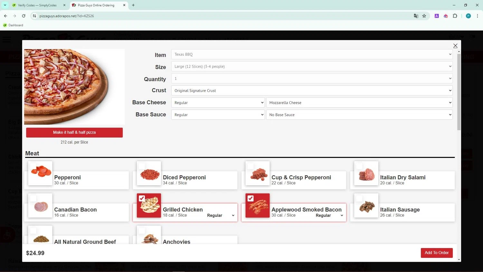This screenshot has width=483, height=272.
Task: Uncheck the Grilled Chicken checkbox
Action: tap(142, 199)
